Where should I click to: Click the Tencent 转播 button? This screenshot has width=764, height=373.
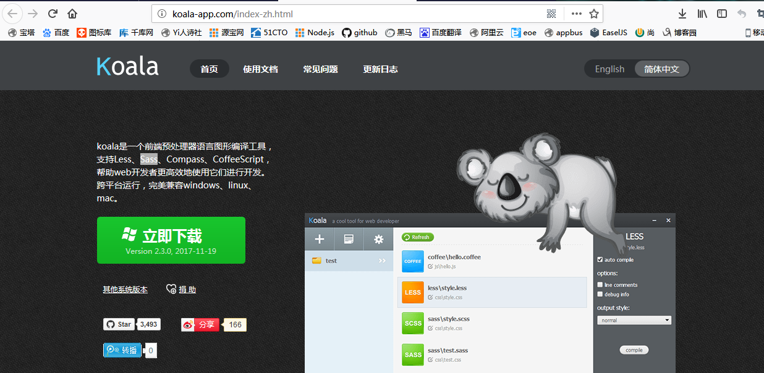pos(122,350)
